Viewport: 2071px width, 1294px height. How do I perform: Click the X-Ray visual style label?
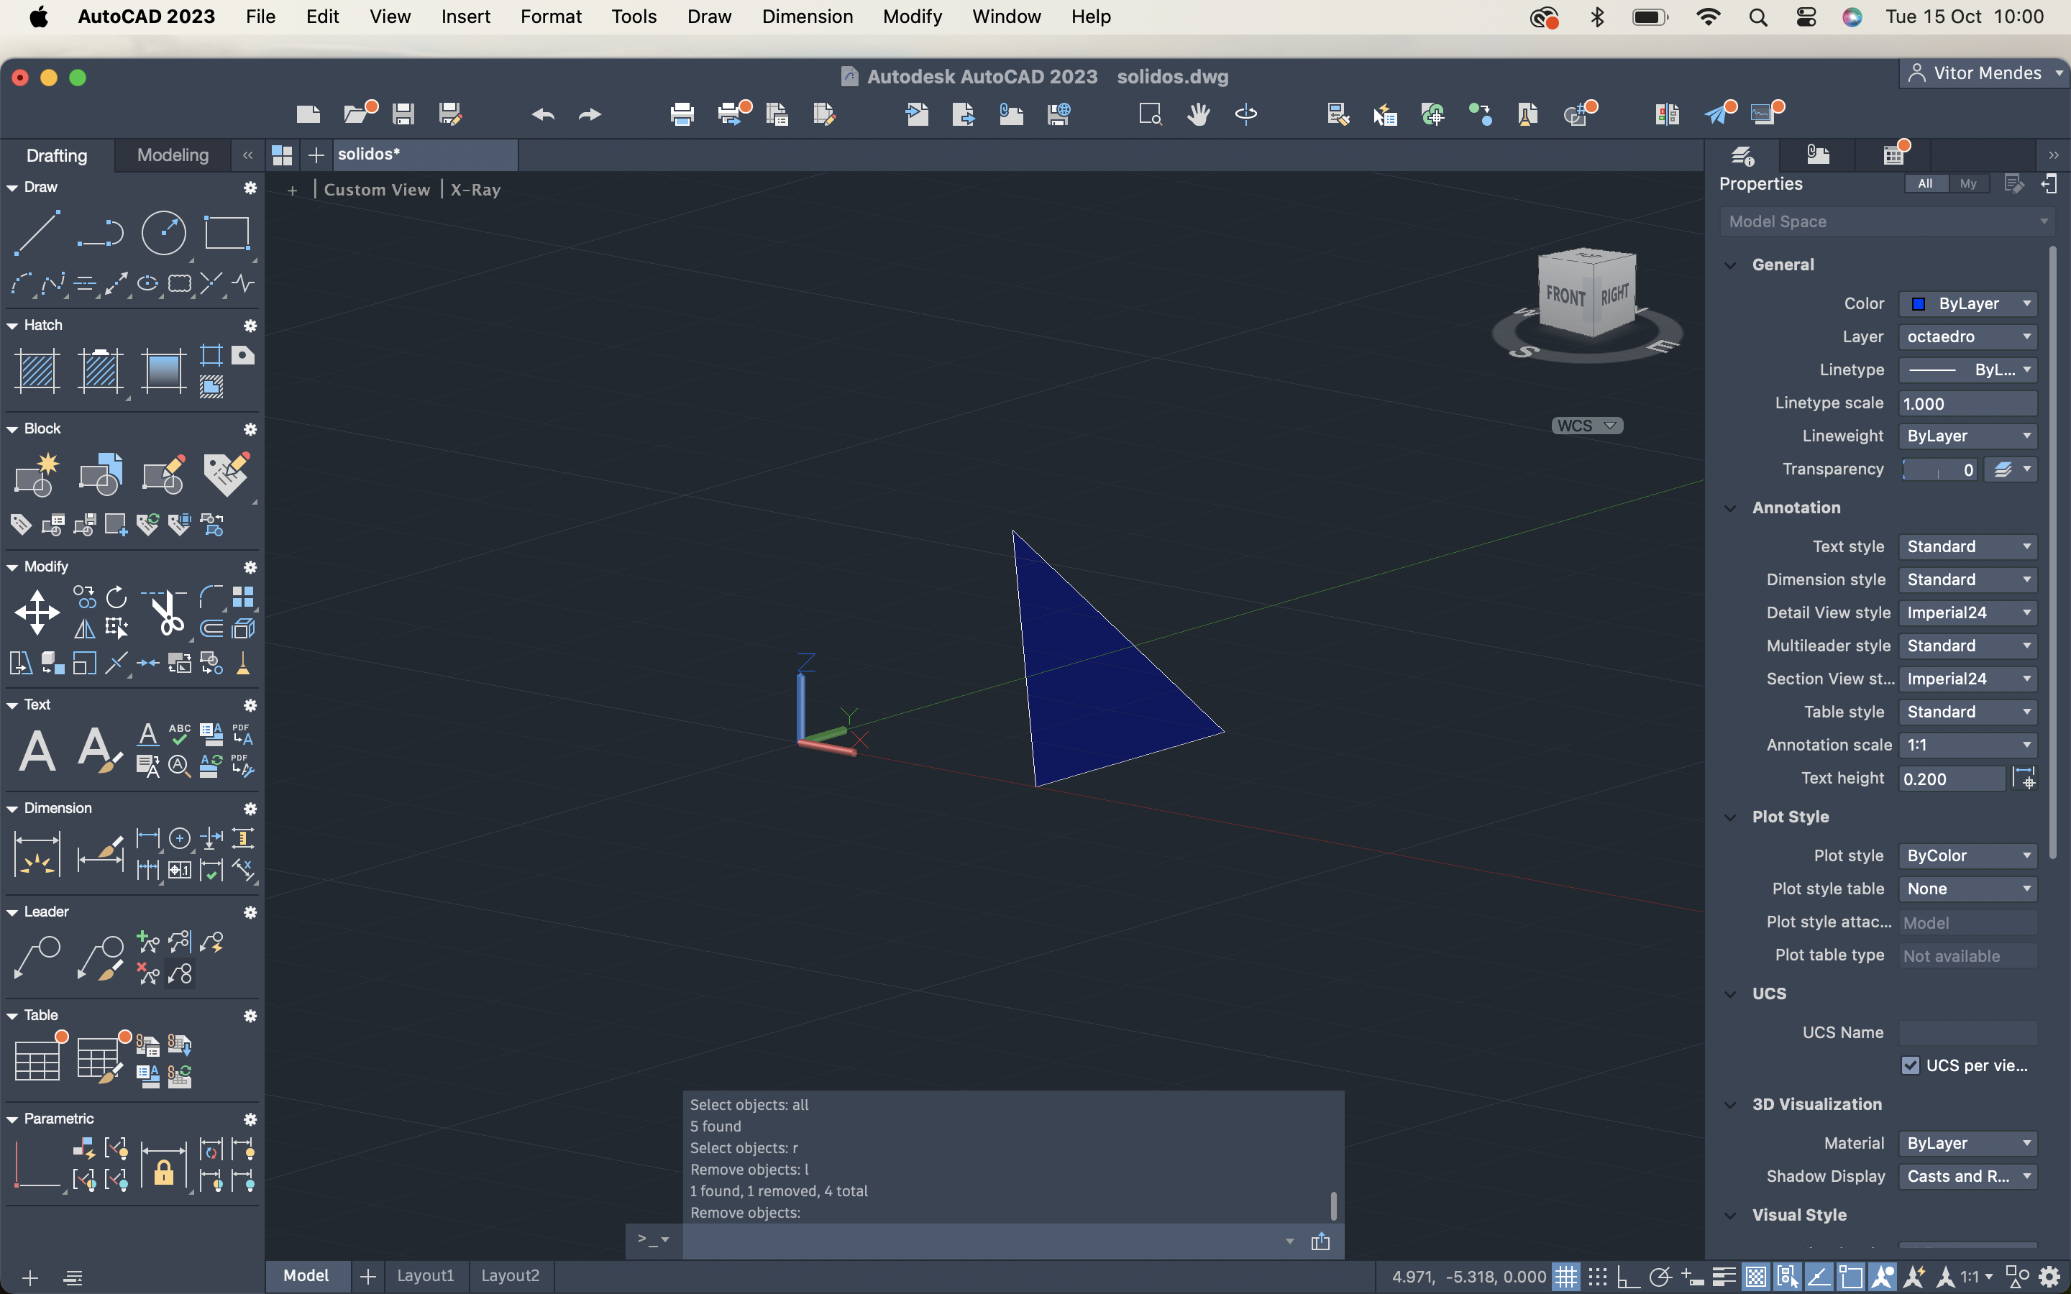pos(475,190)
